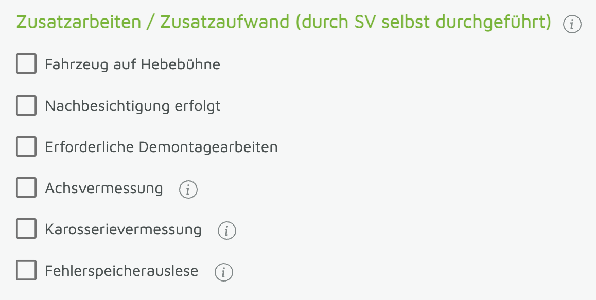Click the word 'Zusatzarbeiten' in the heading
Image resolution: width=596 pixels, height=300 pixels.
click(x=79, y=23)
